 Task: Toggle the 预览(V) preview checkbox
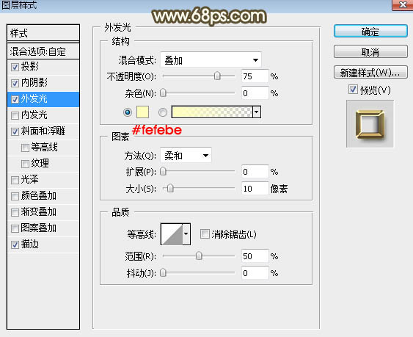353,90
